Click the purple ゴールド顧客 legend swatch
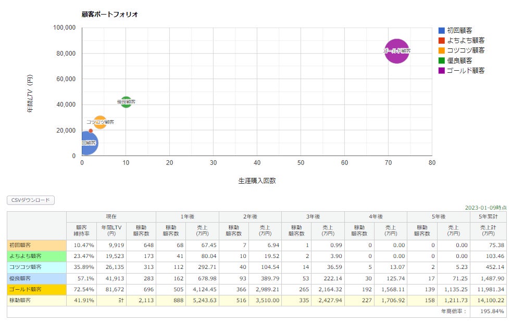 (x=442, y=71)
